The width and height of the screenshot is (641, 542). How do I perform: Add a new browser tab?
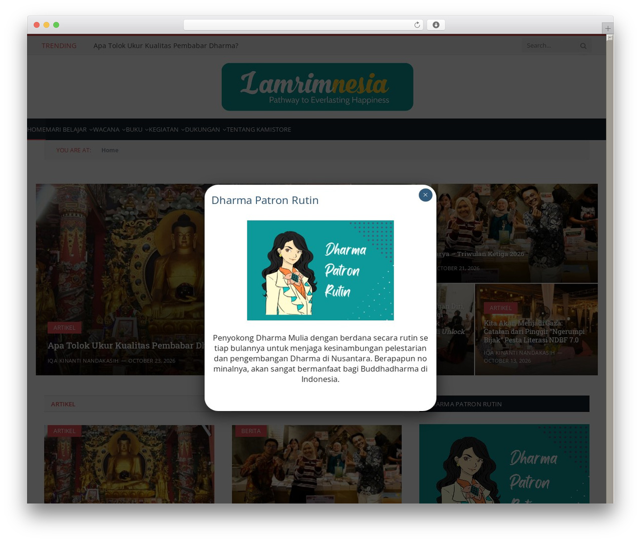[608, 28]
